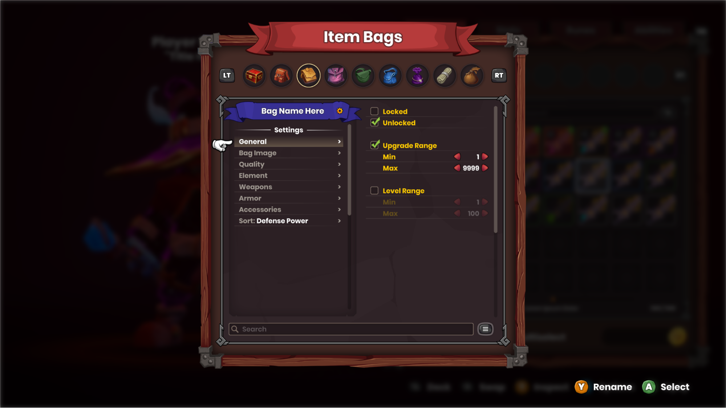Choose the green satchel bag icon
Screen dimensions: 726x408
(363, 76)
